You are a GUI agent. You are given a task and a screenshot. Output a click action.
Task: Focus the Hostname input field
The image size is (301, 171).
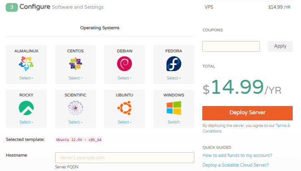pos(125,157)
